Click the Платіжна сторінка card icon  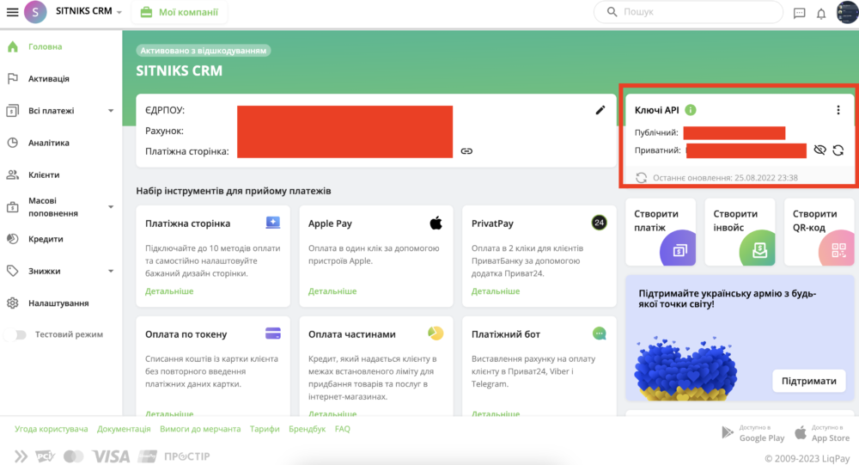pos(273,222)
